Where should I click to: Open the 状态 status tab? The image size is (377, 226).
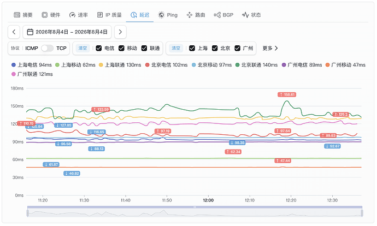click(251, 15)
